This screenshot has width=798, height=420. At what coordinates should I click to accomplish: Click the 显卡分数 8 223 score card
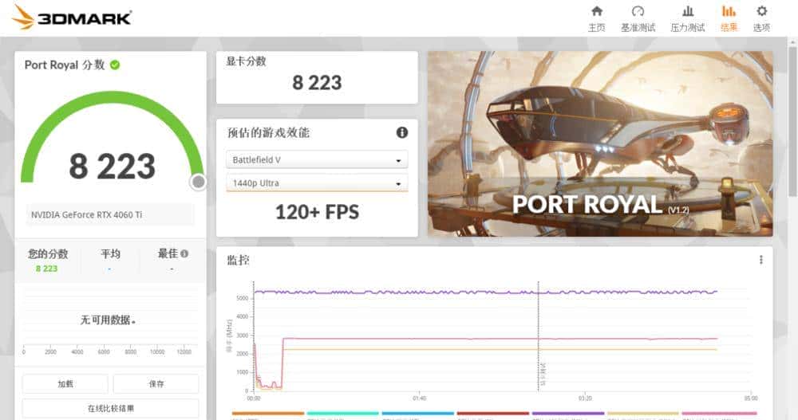click(317, 77)
